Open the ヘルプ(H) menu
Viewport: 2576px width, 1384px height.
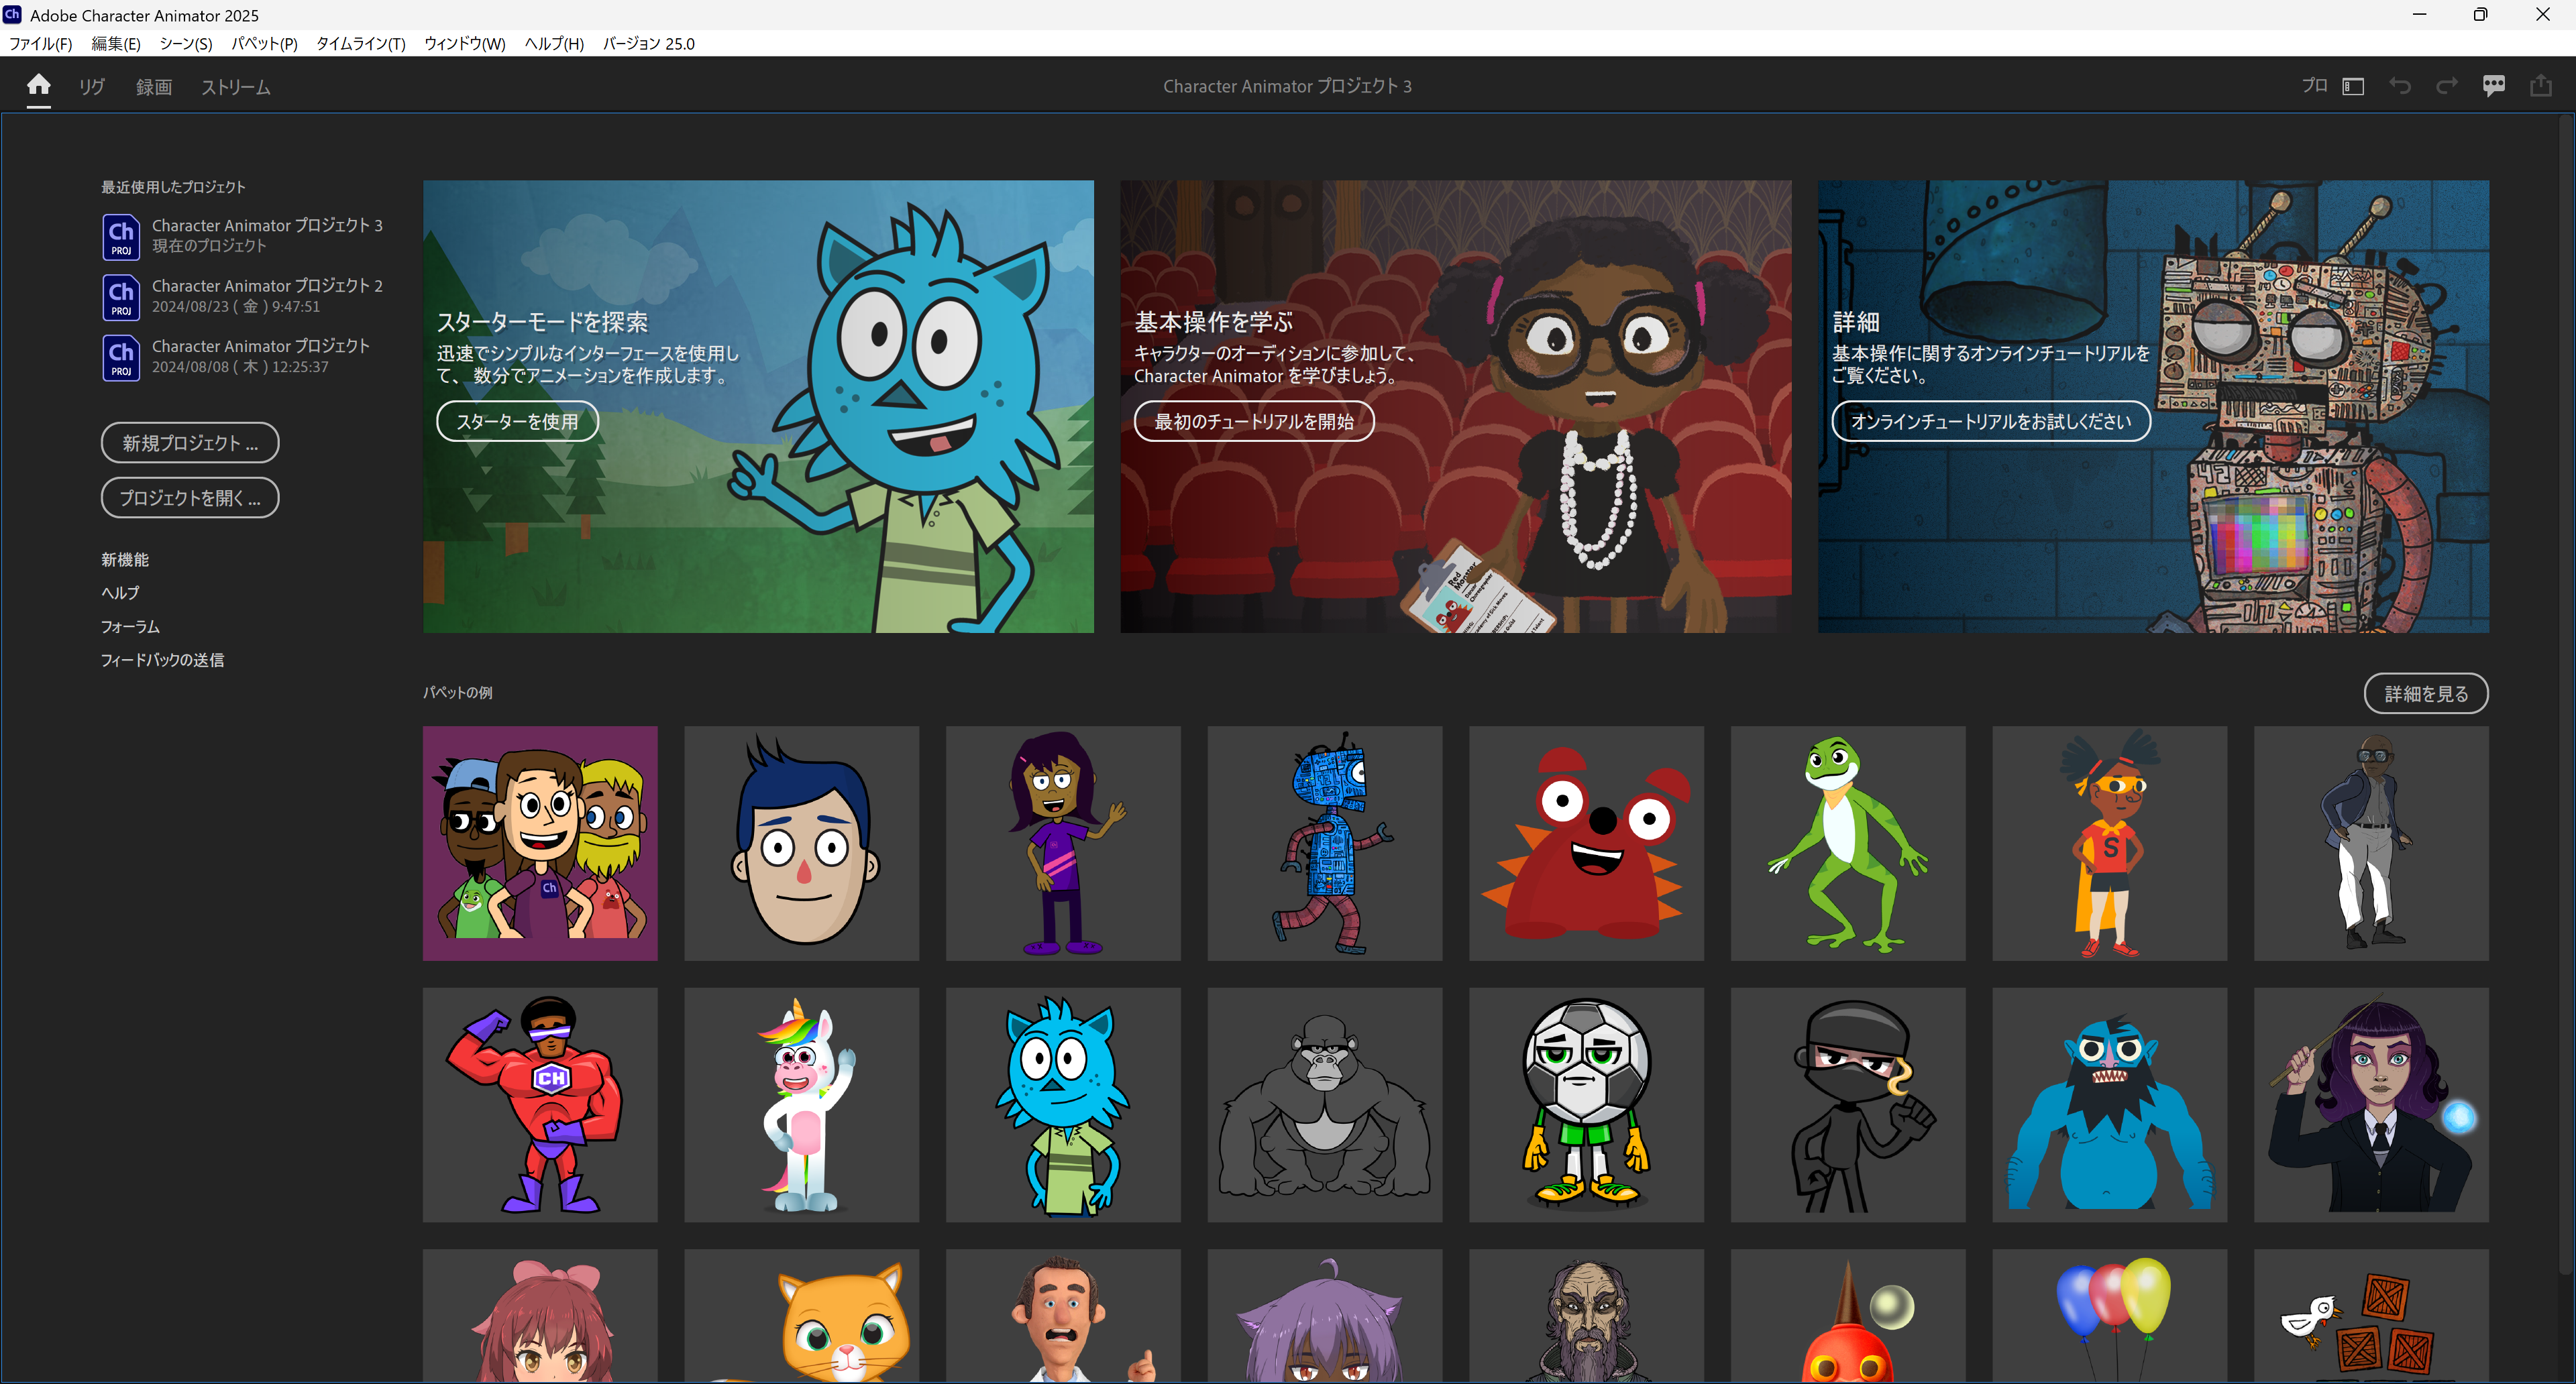(554, 44)
